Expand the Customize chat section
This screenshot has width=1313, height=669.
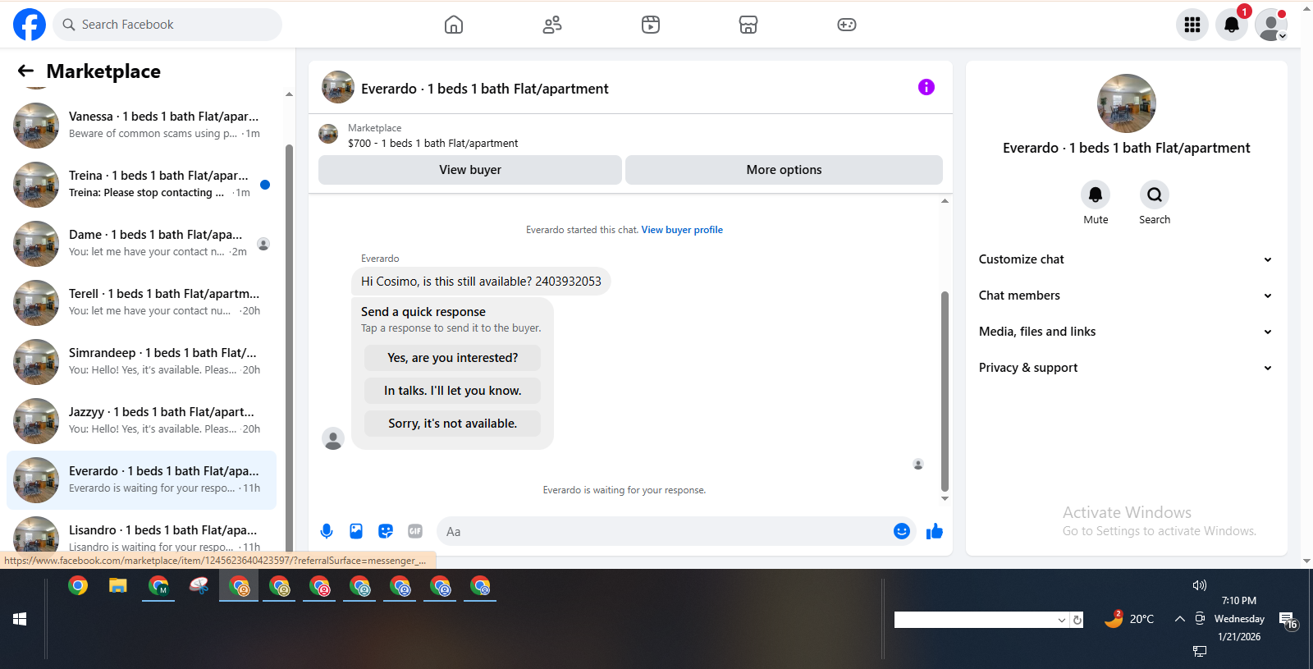pyautogui.click(x=1126, y=259)
